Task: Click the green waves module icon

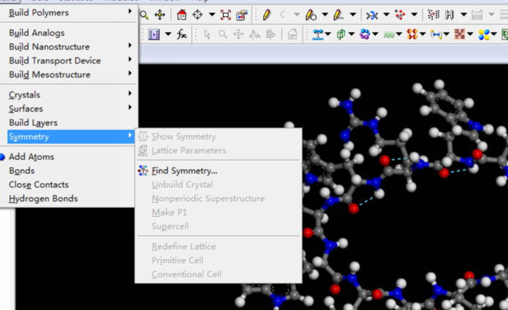Action: coord(388,34)
